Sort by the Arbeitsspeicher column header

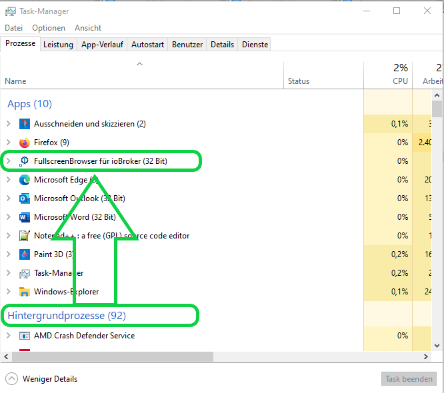tap(428, 75)
